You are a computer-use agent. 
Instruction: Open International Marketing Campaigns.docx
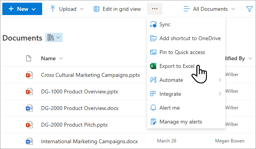click(x=89, y=141)
